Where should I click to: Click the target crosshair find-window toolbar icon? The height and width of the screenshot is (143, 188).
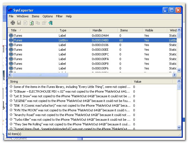point(13,23)
